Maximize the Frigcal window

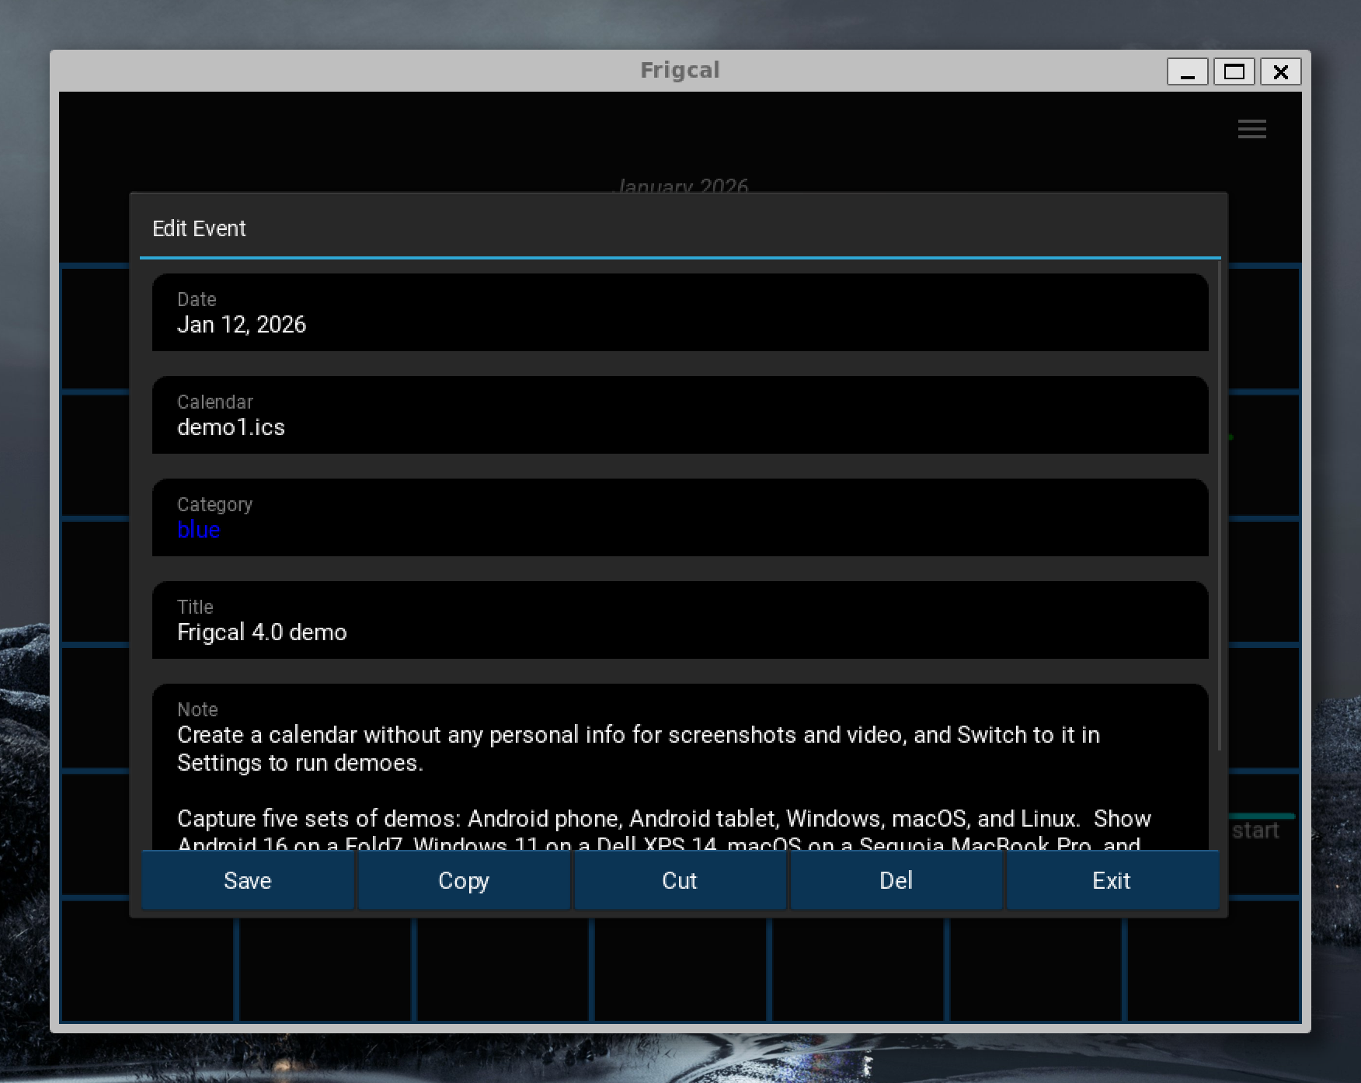pos(1234,71)
